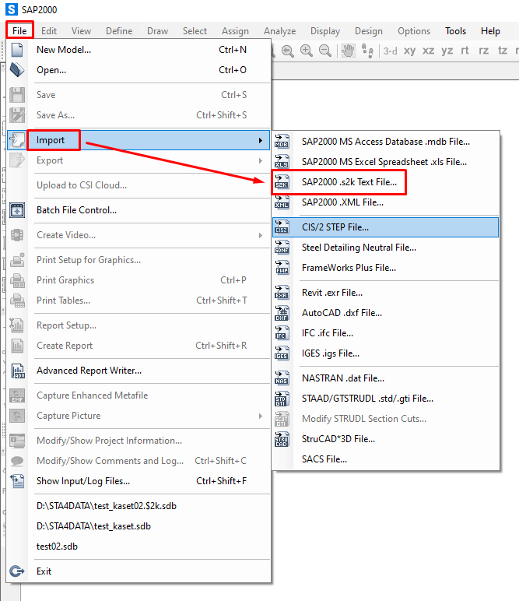Open the Define menu
The width and height of the screenshot is (519, 601).
click(119, 31)
